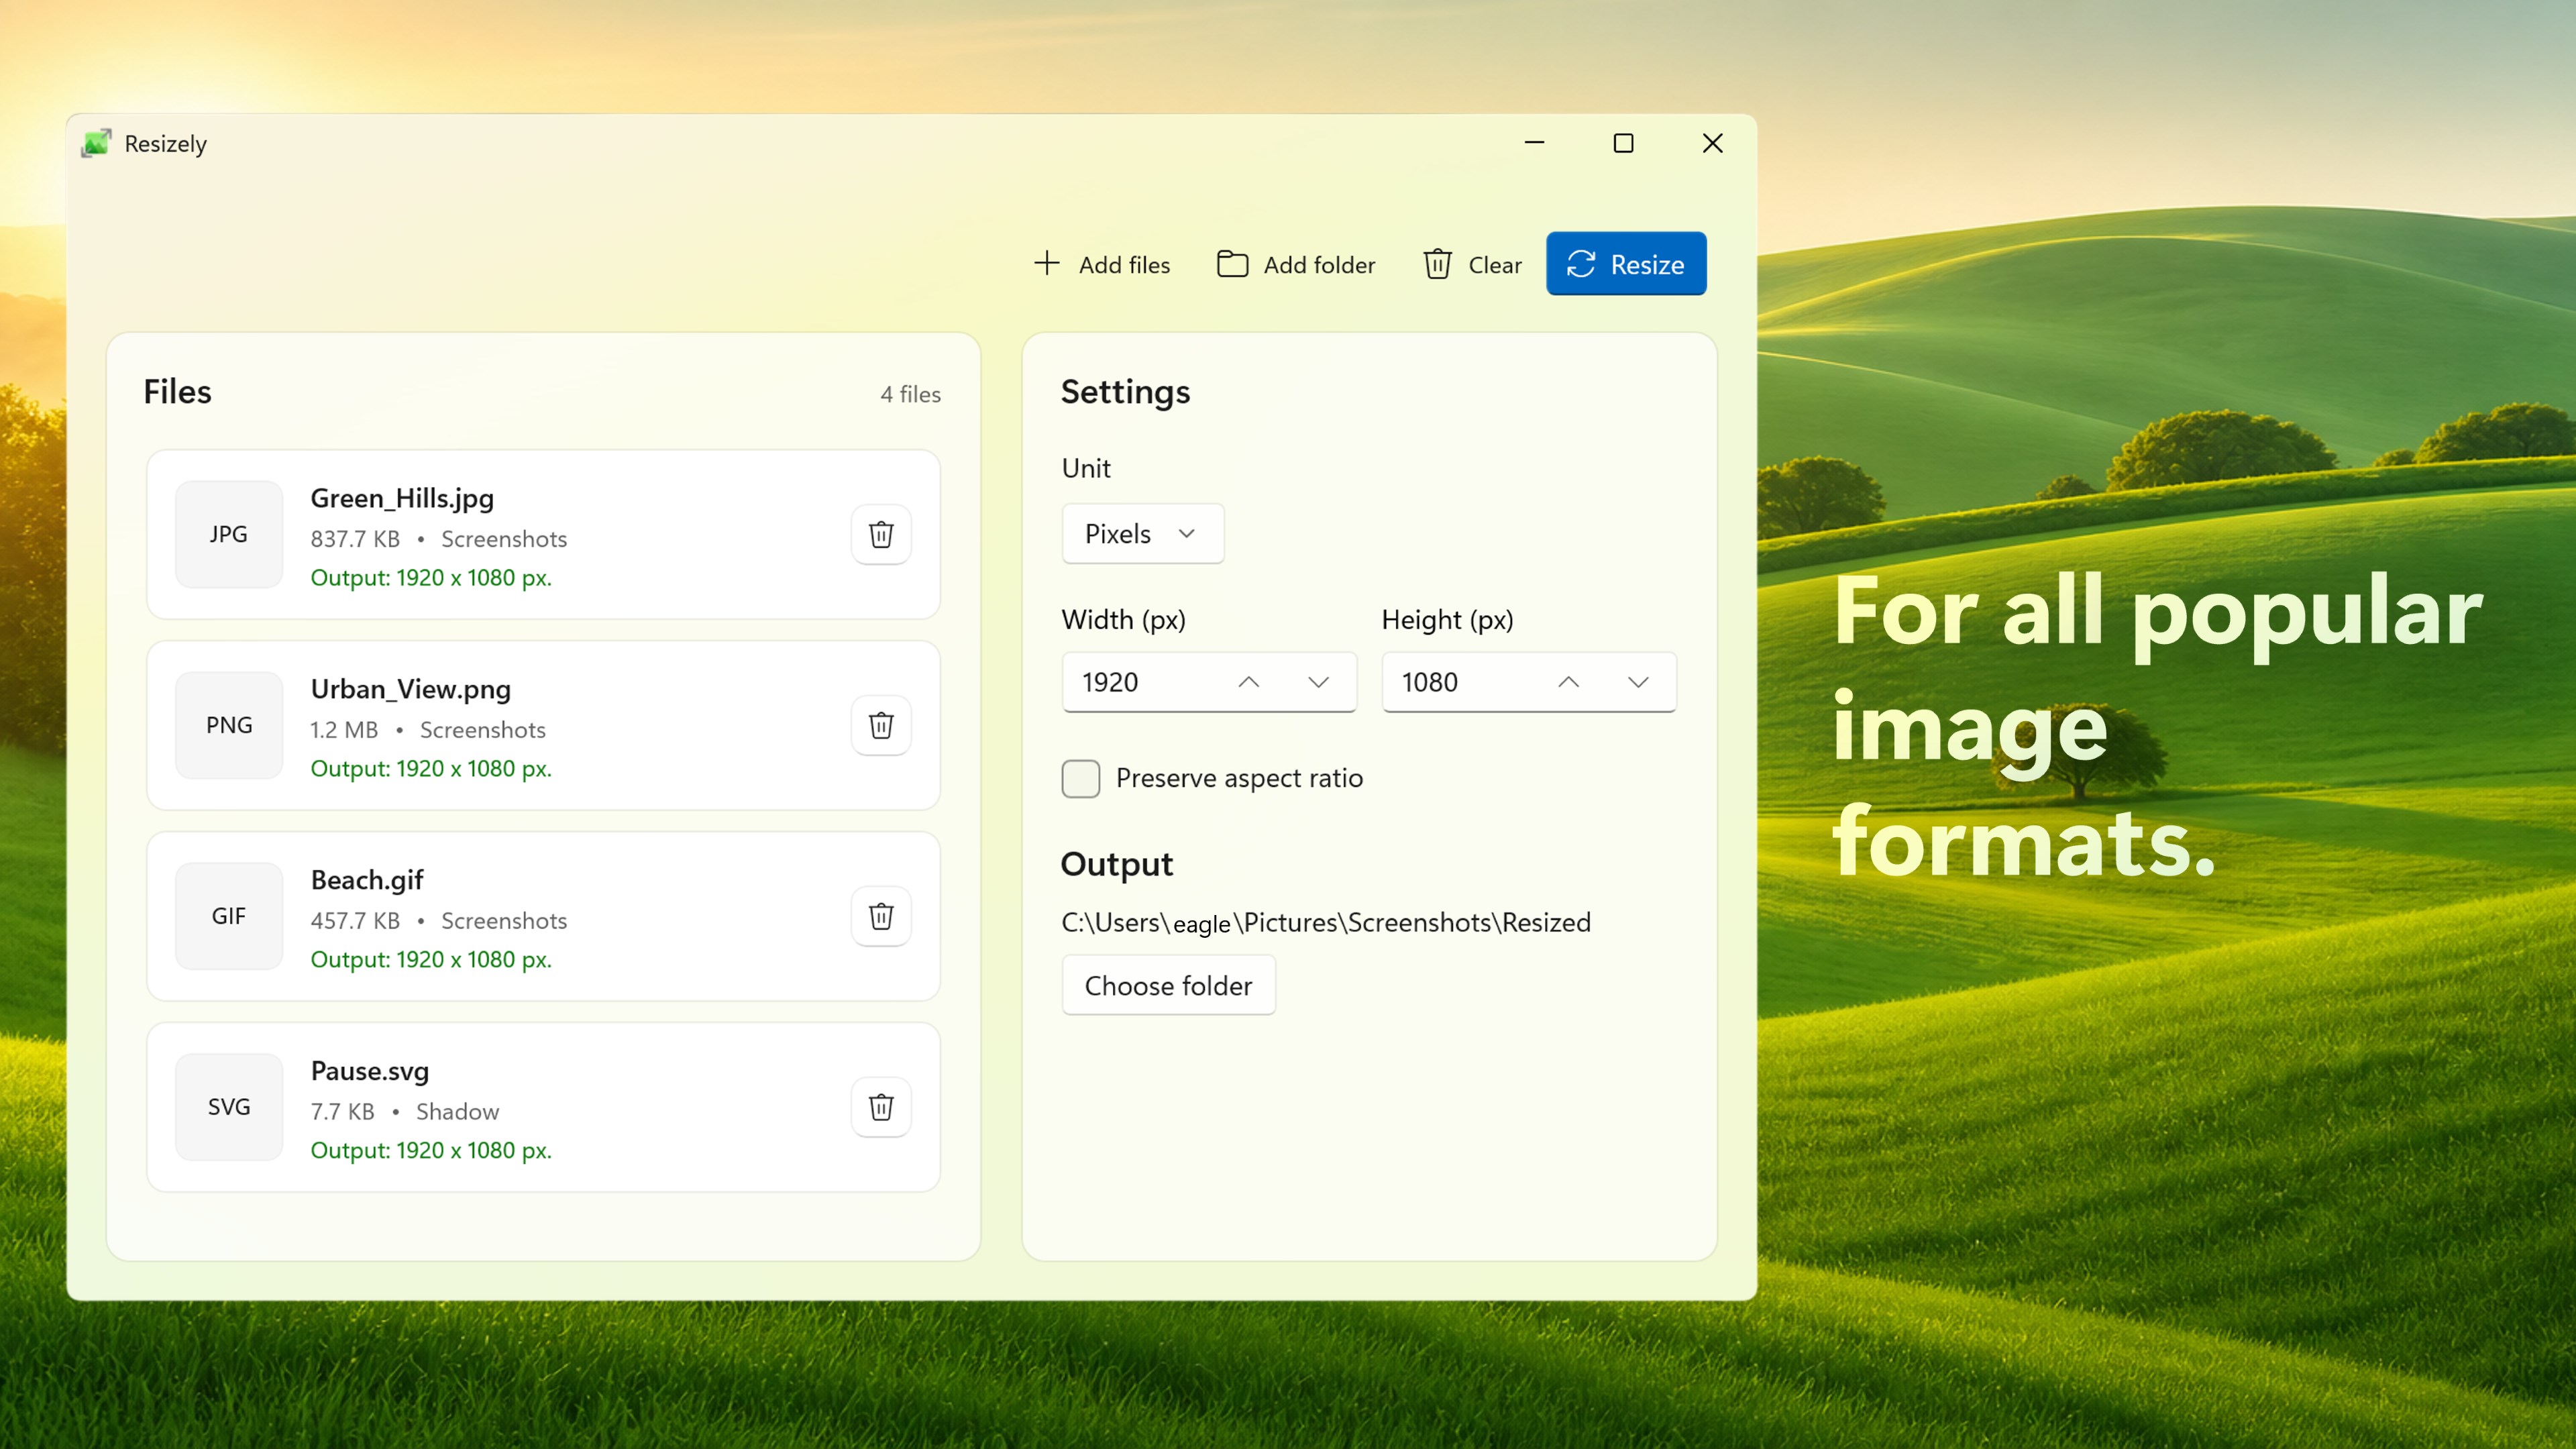
Task: Delete Green_Hills.jpg from the file list
Action: click(x=881, y=534)
